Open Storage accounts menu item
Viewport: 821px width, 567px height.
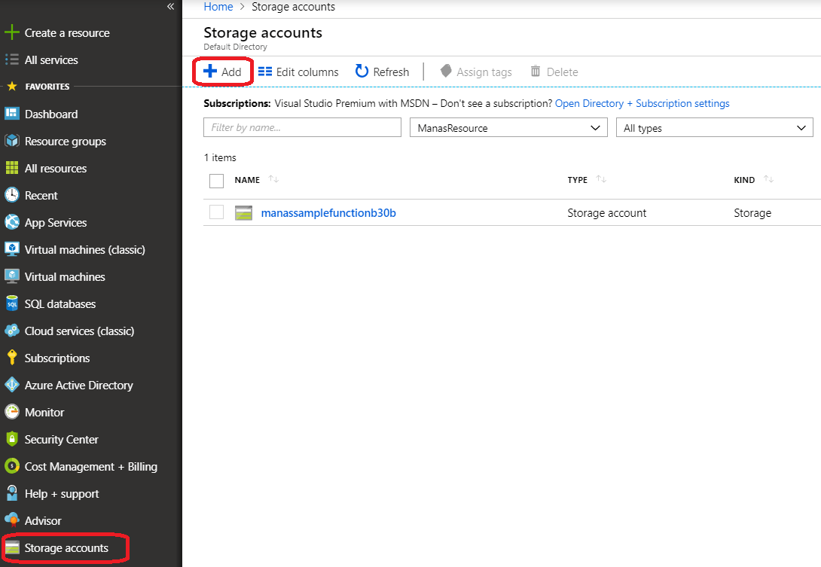[x=66, y=548]
